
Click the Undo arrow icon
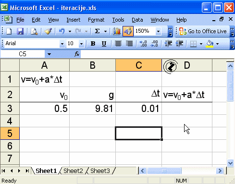point(62,31)
